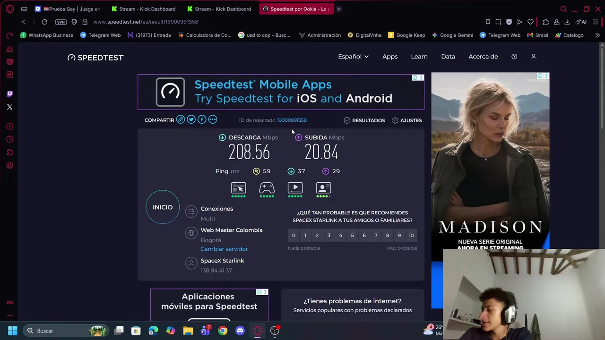Image resolution: width=605 pixels, height=340 pixels.
Task: Open the user account profile icon
Action: pyautogui.click(x=534, y=57)
